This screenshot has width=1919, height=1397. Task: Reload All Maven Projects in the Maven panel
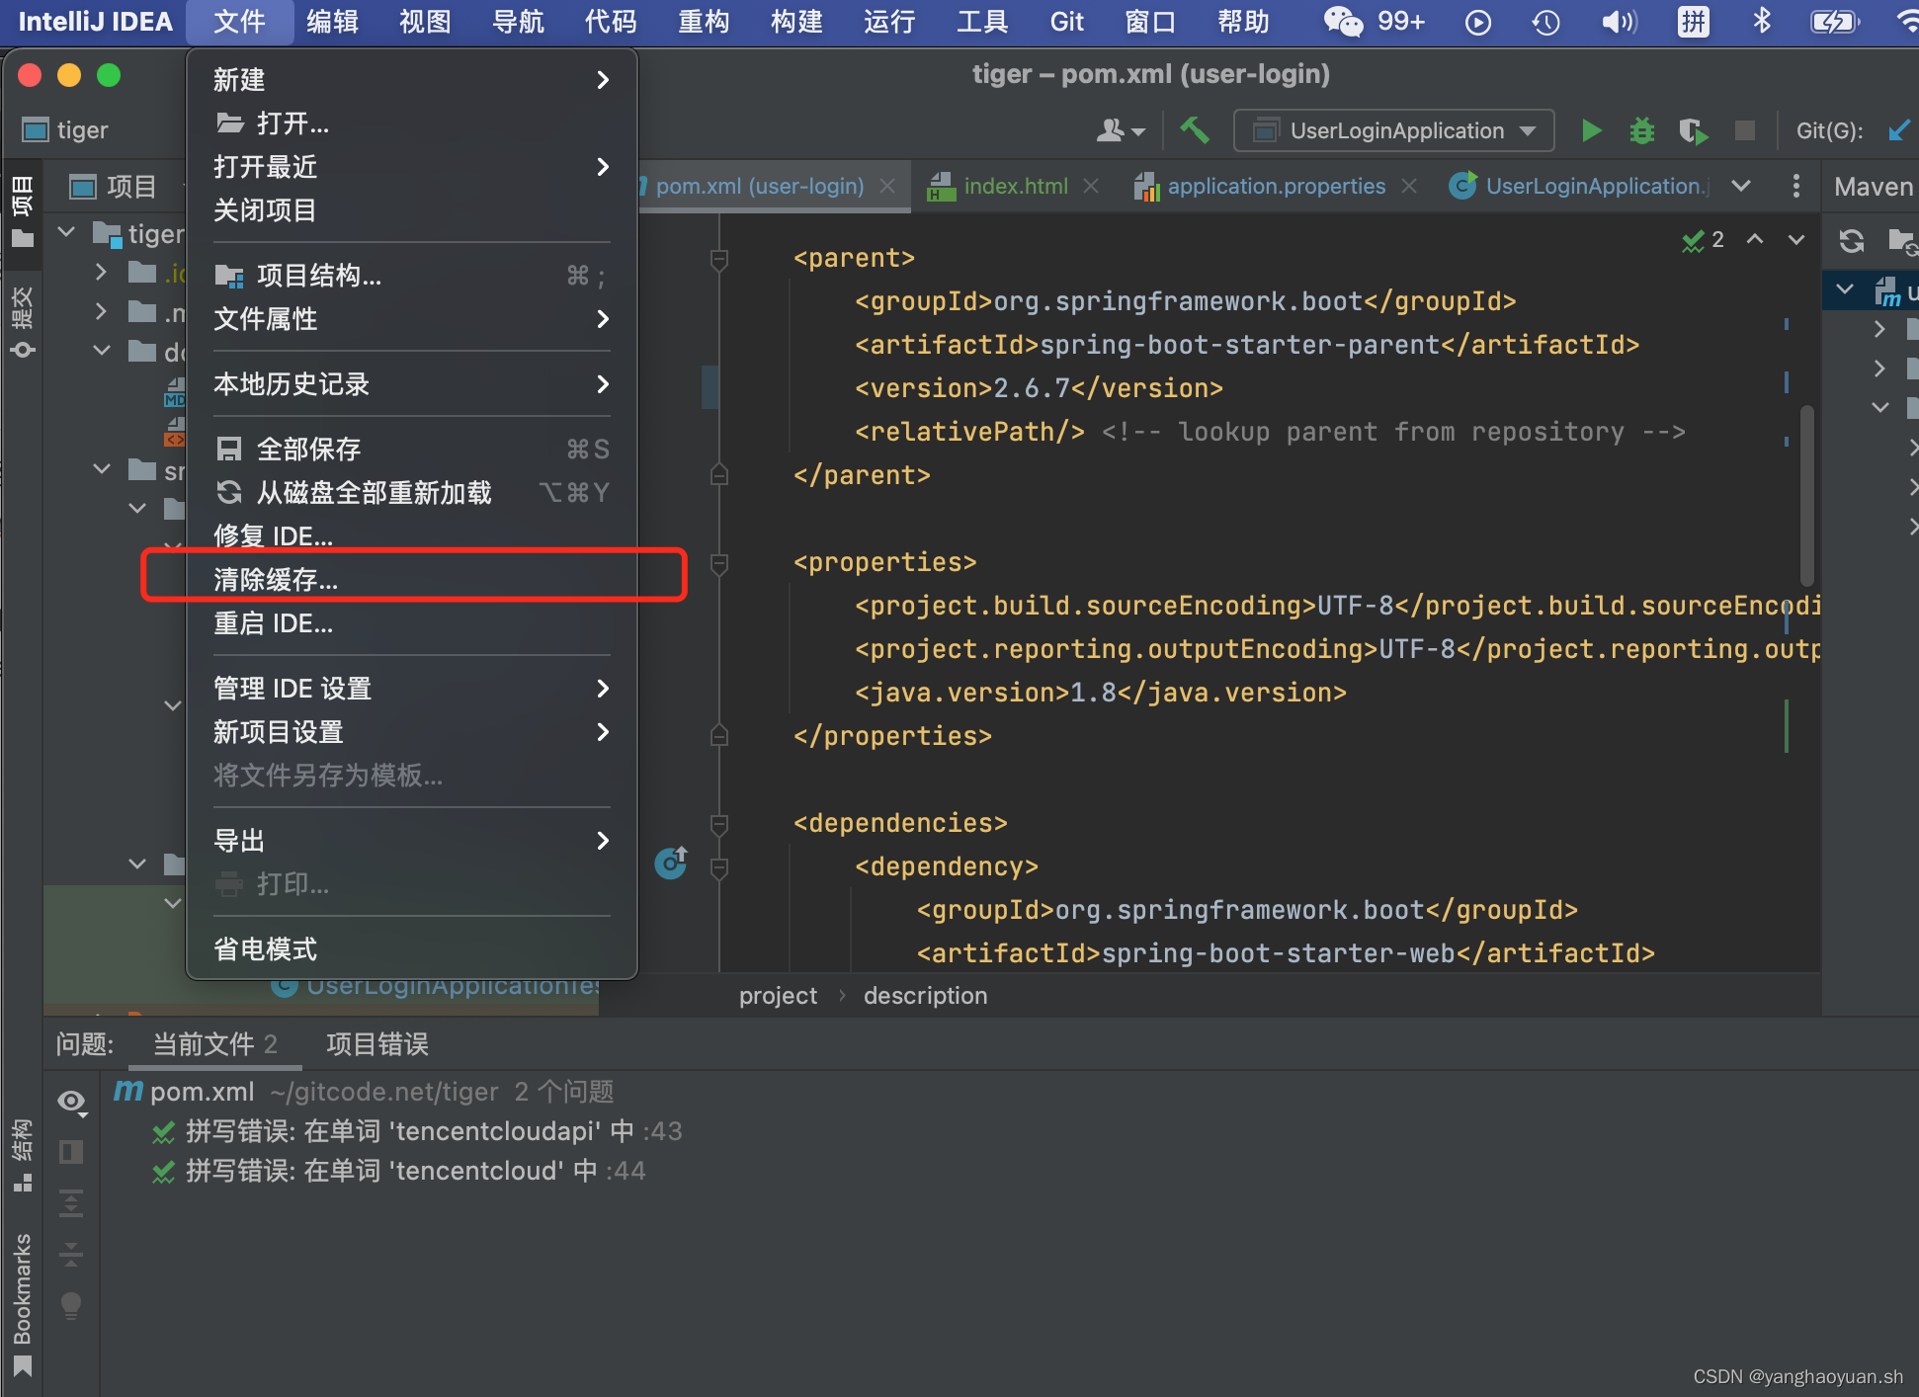tap(1850, 240)
